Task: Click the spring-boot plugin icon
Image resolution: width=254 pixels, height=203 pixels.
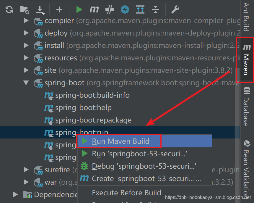Action: click(x=38, y=83)
